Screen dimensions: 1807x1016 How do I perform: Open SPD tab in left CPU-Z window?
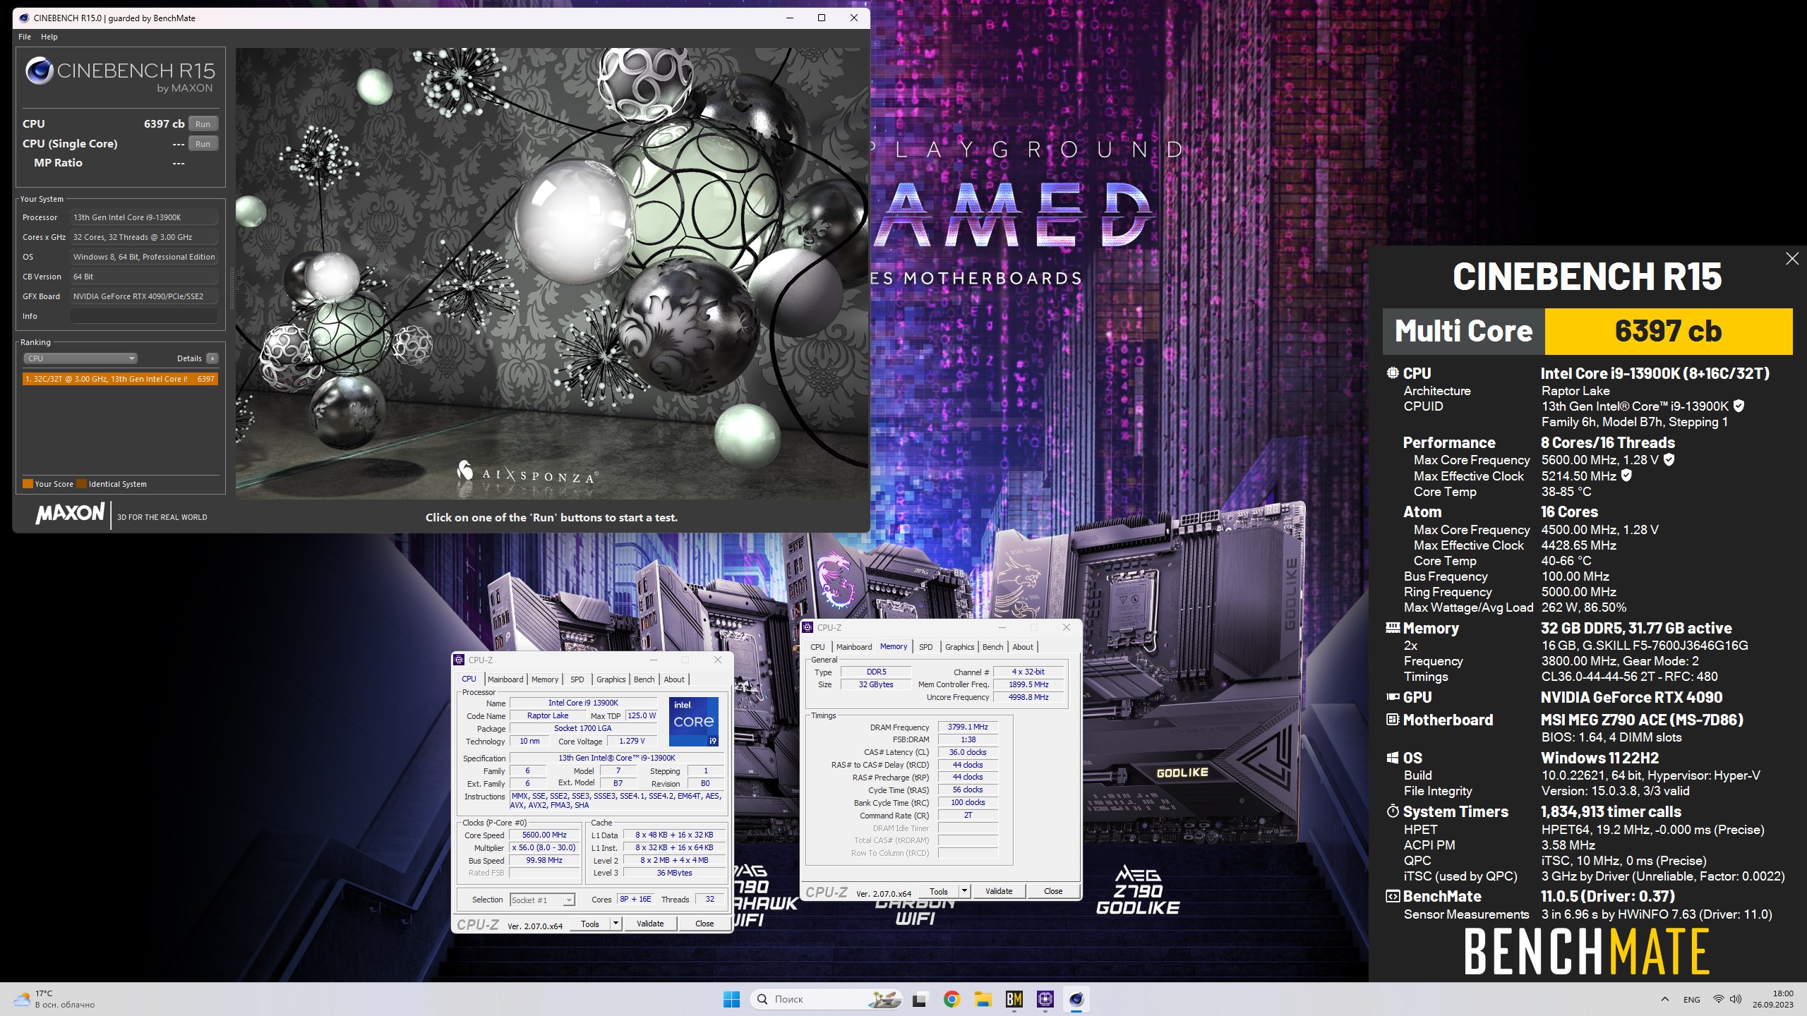click(577, 679)
